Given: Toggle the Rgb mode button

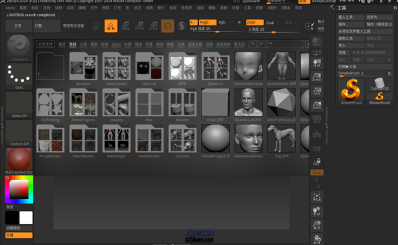Looking at the screenshot, I should click(x=225, y=22).
